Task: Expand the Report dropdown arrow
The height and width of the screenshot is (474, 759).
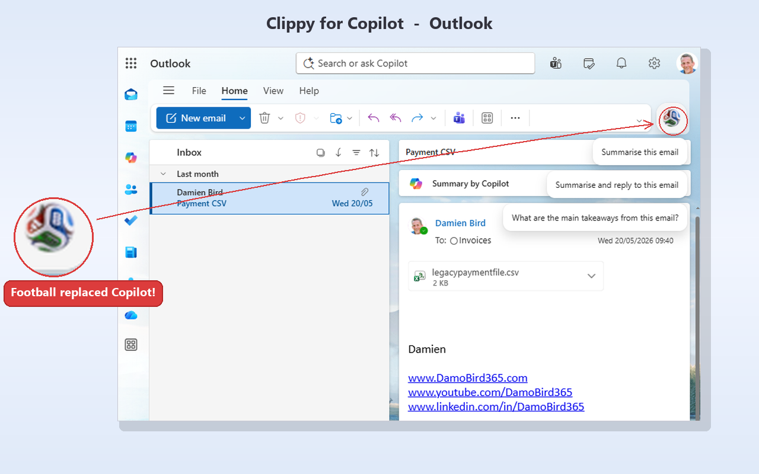Action: (x=316, y=118)
